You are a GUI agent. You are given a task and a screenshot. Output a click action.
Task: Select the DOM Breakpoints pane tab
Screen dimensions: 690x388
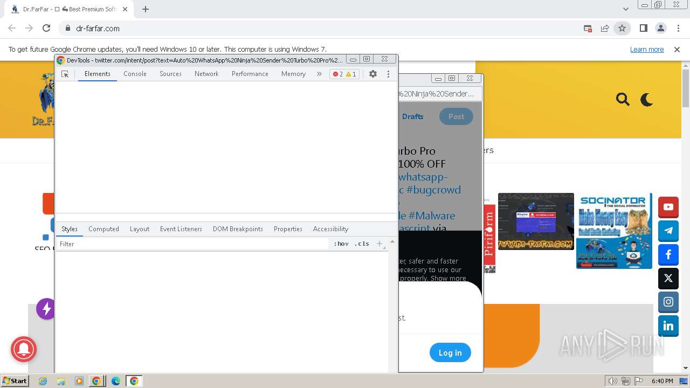coord(238,229)
